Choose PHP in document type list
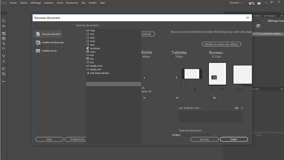Screen dimensions: 284x160 (92, 55)
